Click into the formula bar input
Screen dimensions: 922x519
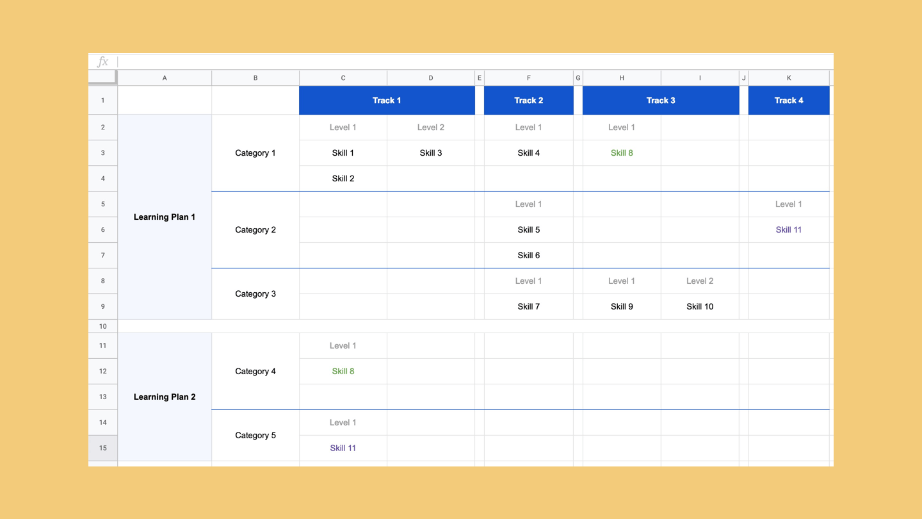click(476, 62)
